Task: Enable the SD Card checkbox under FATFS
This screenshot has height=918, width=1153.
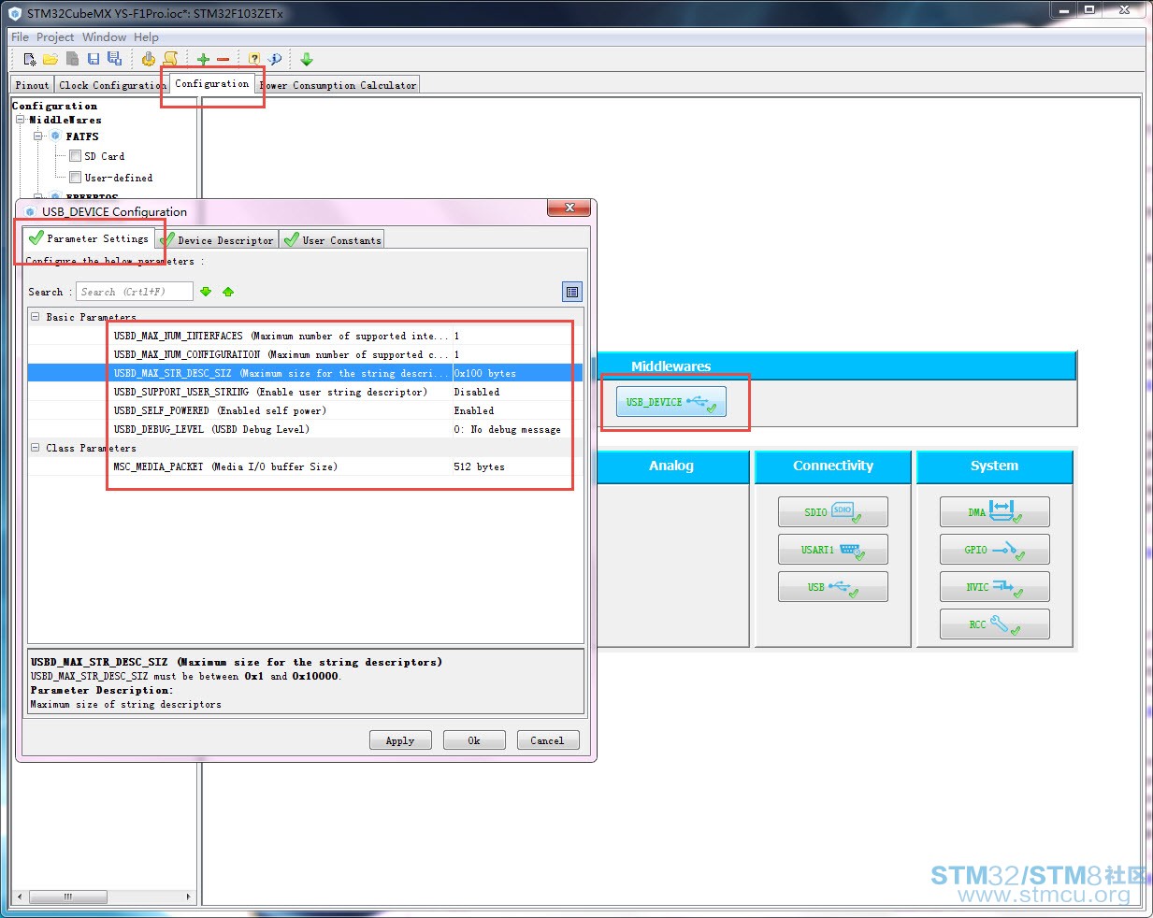Action: click(75, 156)
